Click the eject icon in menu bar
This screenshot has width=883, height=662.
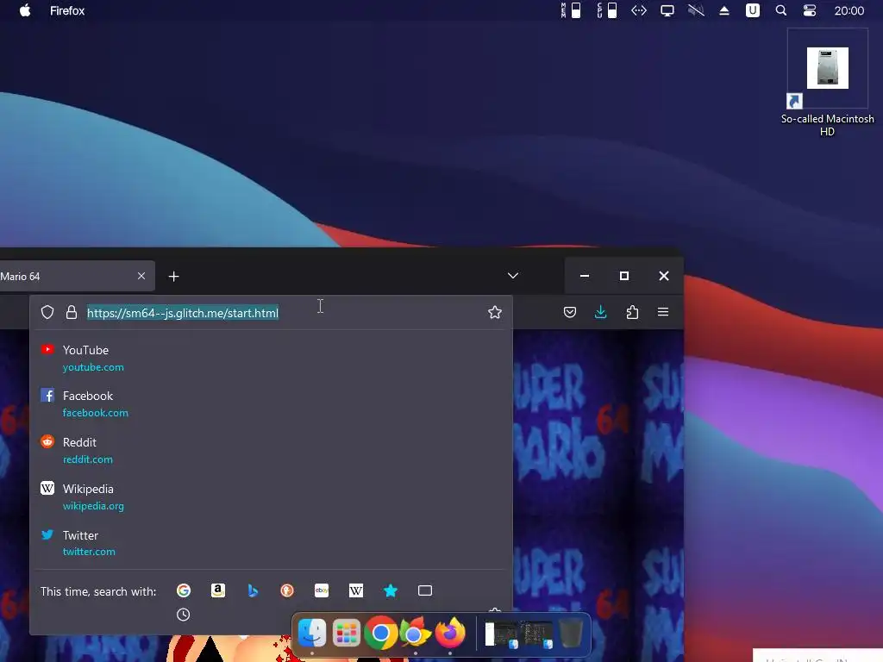coord(724,10)
